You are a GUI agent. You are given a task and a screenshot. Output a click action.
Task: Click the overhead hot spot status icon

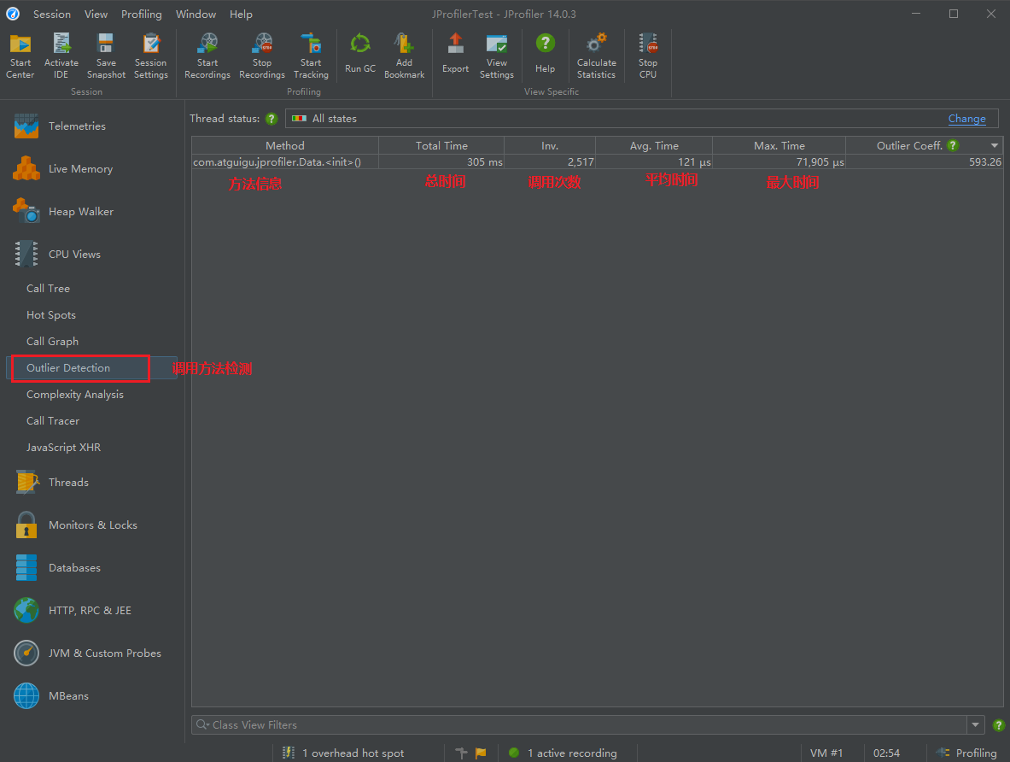(289, 753)
